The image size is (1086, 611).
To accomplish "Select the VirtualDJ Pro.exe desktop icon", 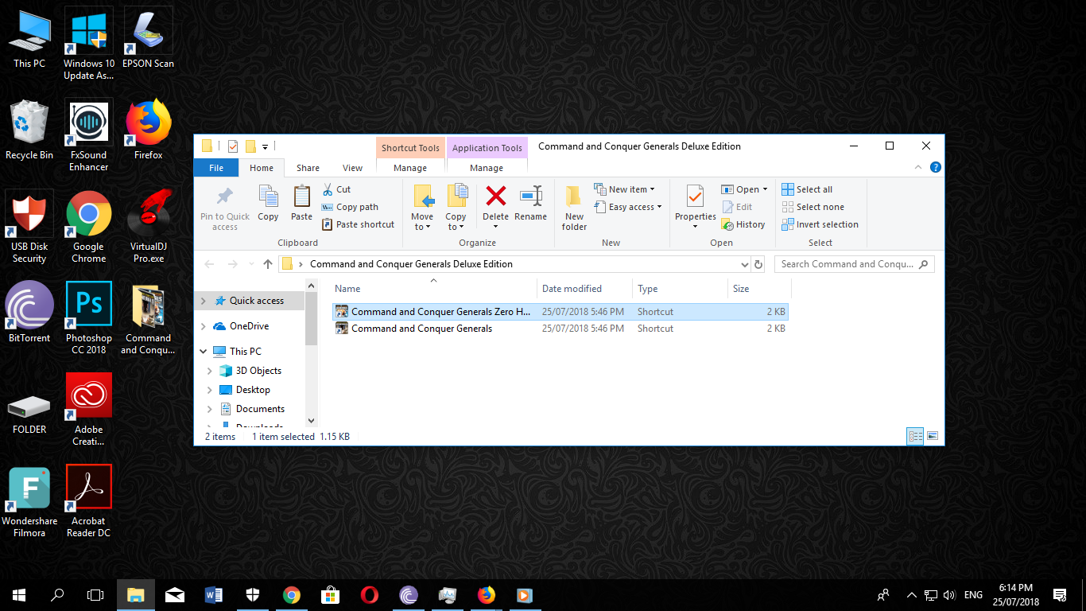I will [x=148, y=228].
